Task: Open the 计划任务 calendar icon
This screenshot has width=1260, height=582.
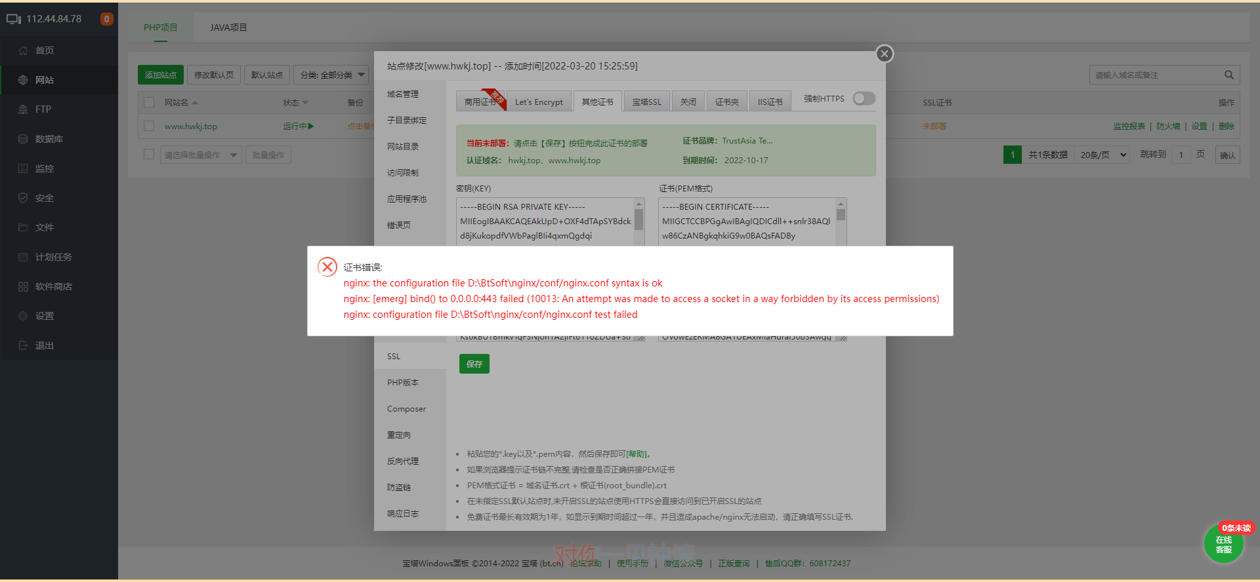Action: point(23,257)
